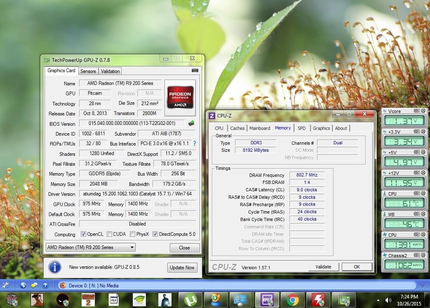Close the +12V sensor gadget
This screenshot has width=430, height=308.
click(423, 172)
